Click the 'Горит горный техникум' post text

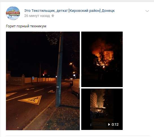tap(26, 26)
